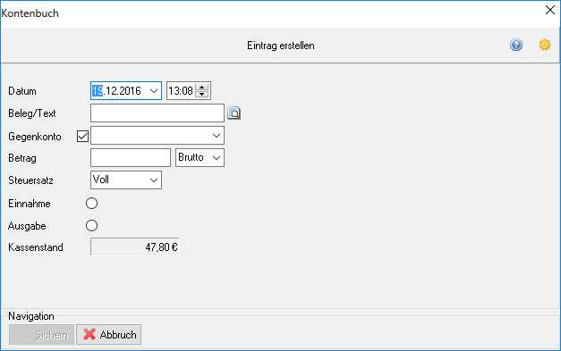Expand the Gegenkonto account dropdown
The width and height of the screenshot is (561, 351).
[217, 136]
